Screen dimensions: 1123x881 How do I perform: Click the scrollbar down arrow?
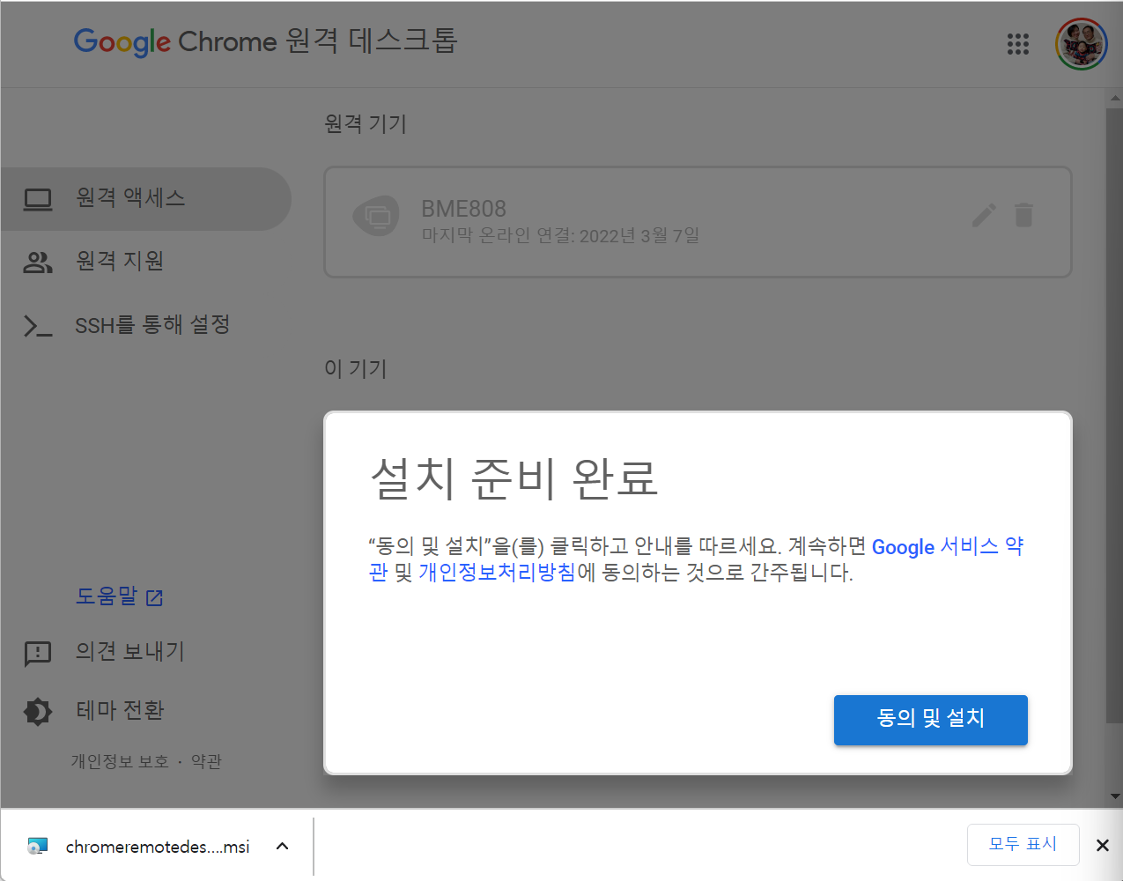pyautogui.click(x=1114, y=796)
